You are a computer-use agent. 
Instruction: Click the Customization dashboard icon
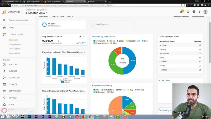tap(4, 34)
